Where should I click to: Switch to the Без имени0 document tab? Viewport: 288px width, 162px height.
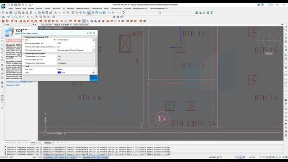tap(46, 25)
